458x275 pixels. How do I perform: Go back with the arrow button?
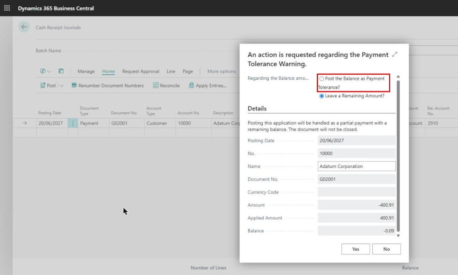click(24, 27)
